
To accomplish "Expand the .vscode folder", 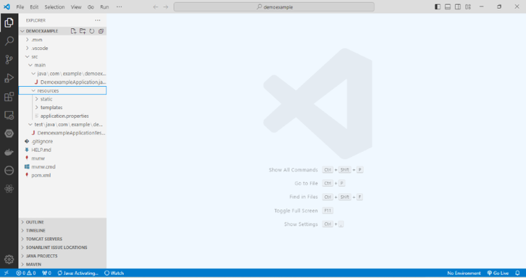I will (63, 48).
